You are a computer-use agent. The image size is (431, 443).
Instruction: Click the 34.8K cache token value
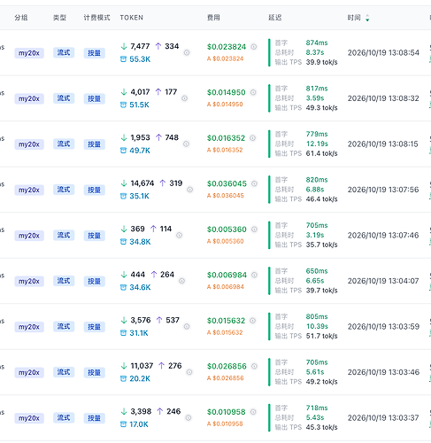click(x=140, y=242)
